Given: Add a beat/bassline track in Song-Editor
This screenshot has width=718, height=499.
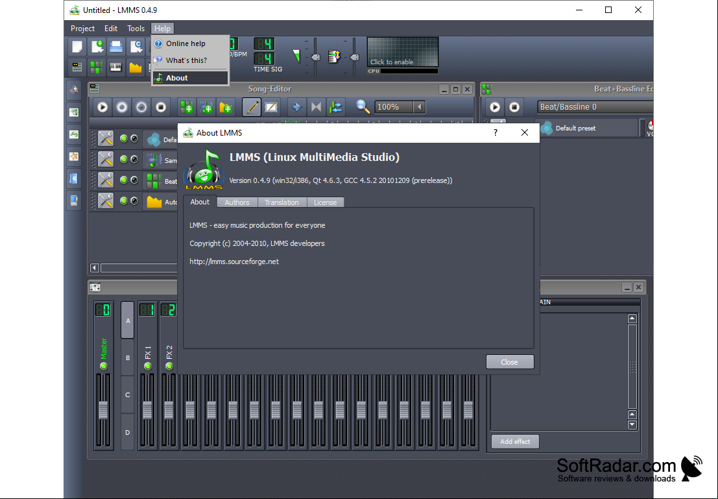Looking at the screenshot, I should 186,107.
